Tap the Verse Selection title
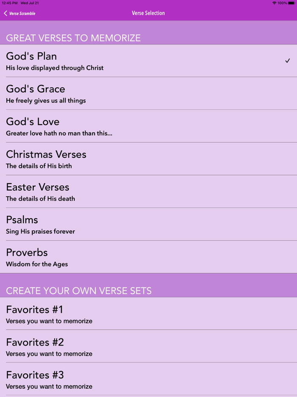Image resolution: width=297 pixels, height=397 pixels. (148, 13)
